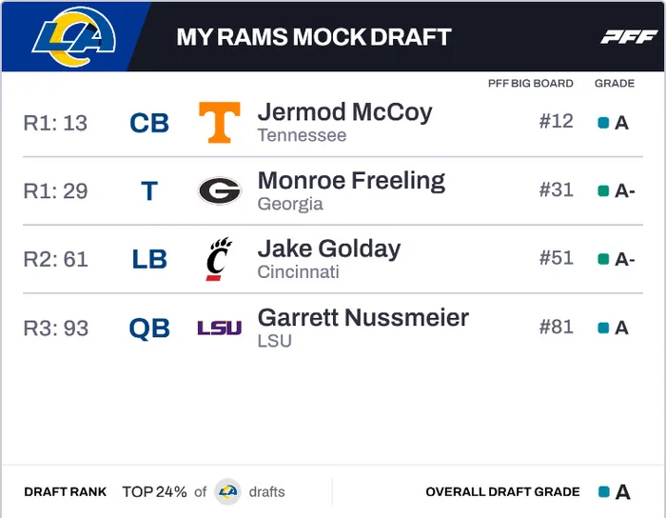Click the PFF logo at top right
This screenshot has height=518, width=666.
(628, 37)
